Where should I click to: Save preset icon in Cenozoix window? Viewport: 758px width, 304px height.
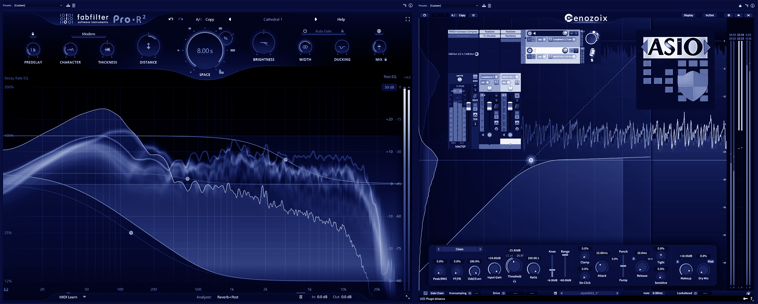tap(484, 6)
